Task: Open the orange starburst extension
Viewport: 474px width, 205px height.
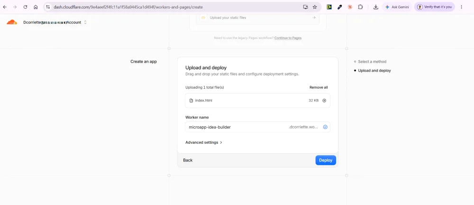Action: (350, 7)
